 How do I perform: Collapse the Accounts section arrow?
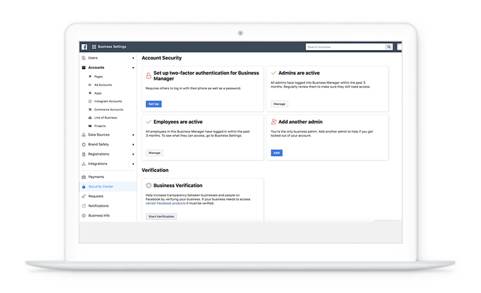coord(133,68)
